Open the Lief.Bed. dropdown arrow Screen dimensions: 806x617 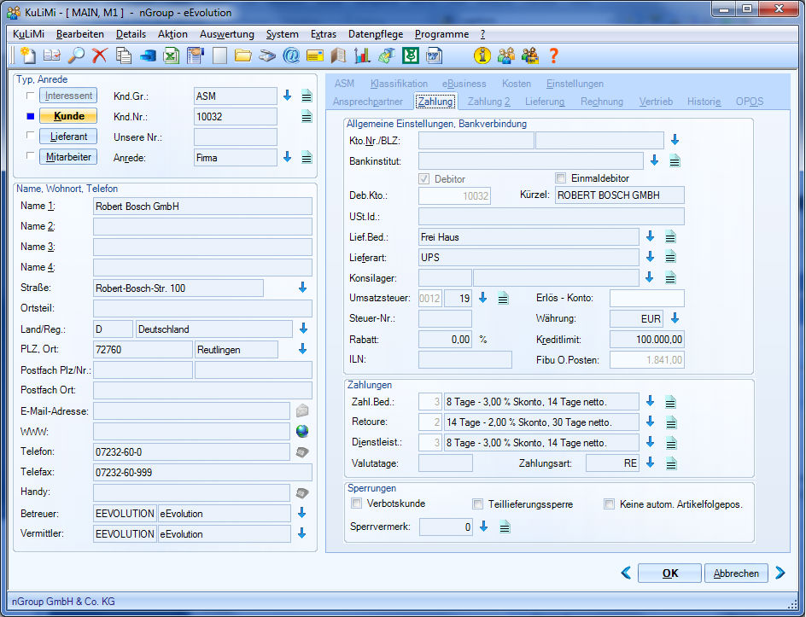650,236
